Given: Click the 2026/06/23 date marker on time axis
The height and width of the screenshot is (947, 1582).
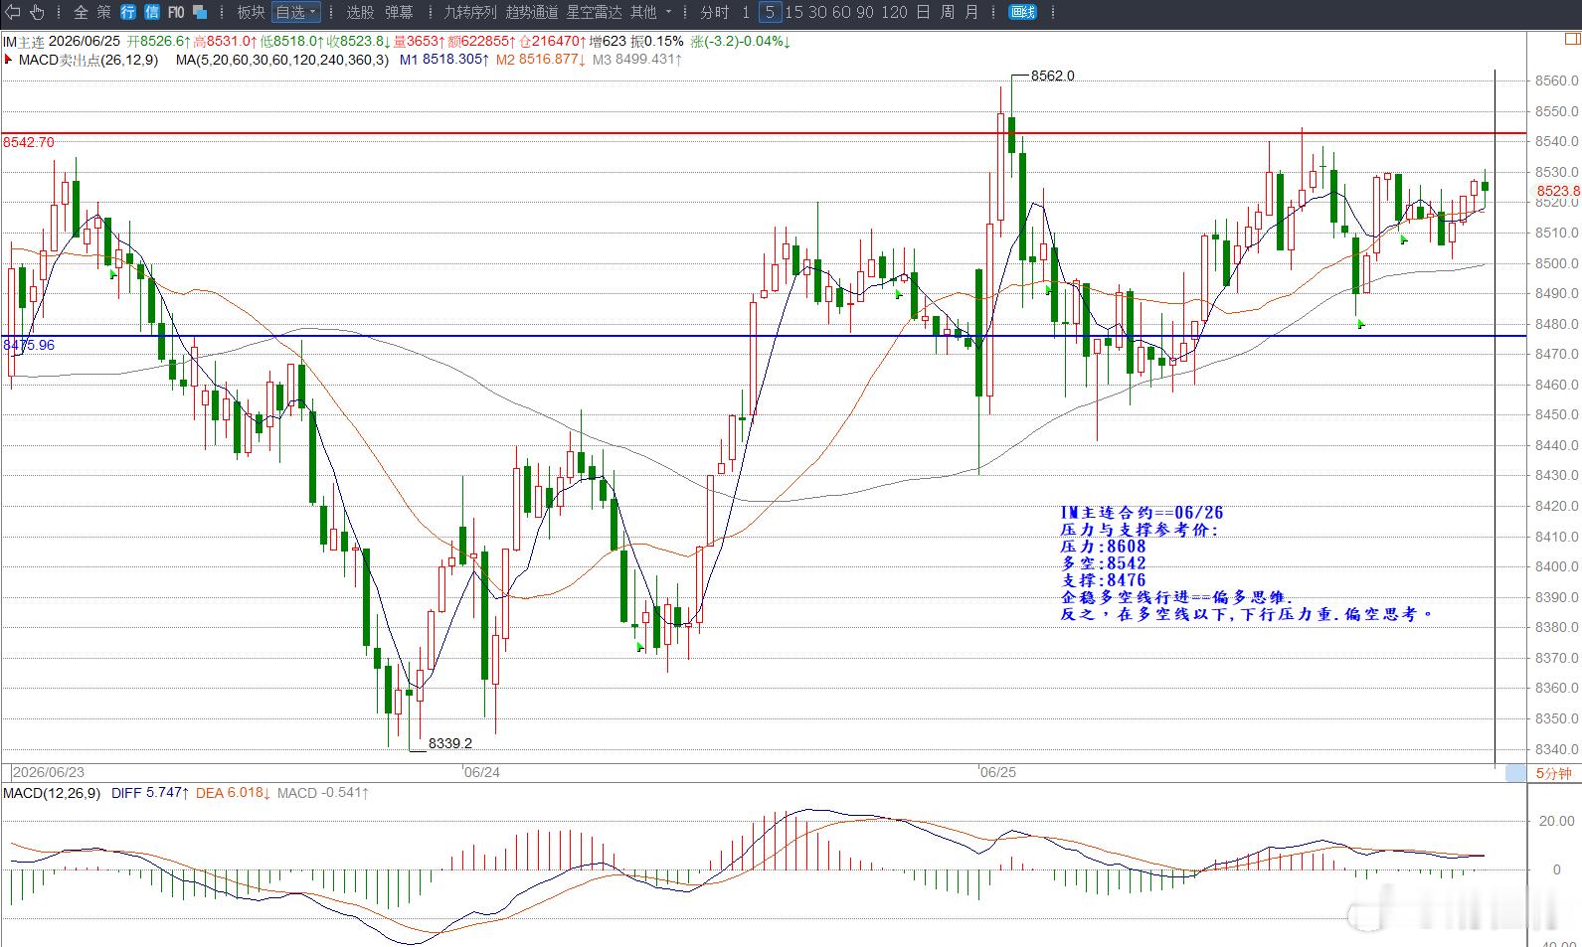Looking at the screenshot, I should tap(49, 772).
